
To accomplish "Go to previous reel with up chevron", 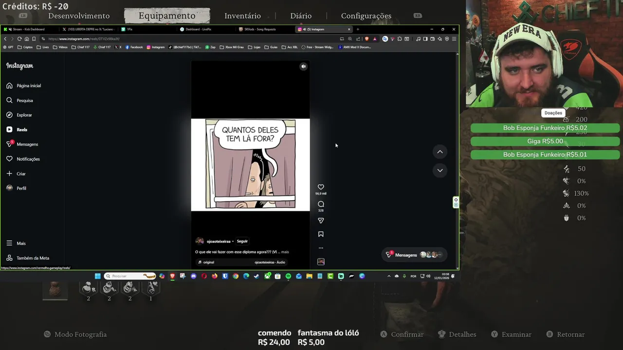I will click(x=440, y=152).
